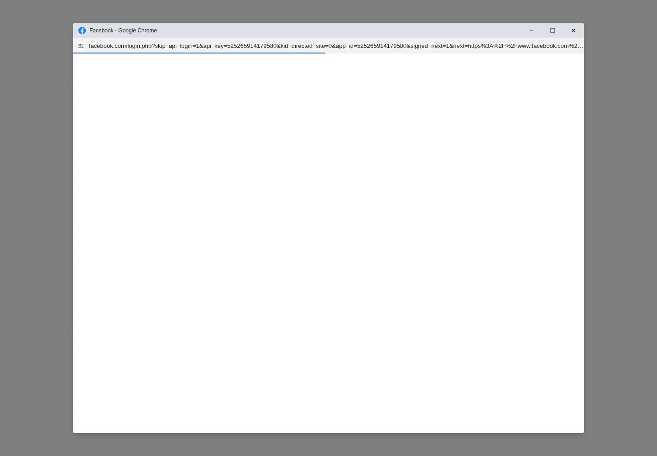Click the Facebook favicon in title bar
Image resolution: width=657 pixels, height=456 pixels.
coord(82,31)
